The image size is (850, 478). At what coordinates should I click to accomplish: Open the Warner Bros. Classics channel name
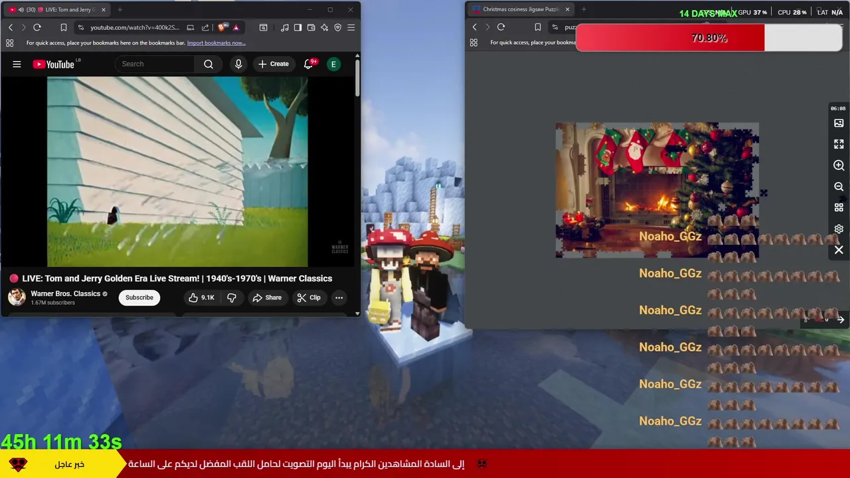coord(66,293)
